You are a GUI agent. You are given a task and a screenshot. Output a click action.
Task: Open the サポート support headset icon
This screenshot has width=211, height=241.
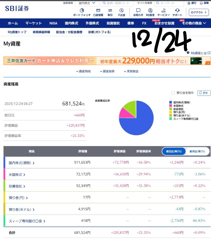[x=177, y=11]
